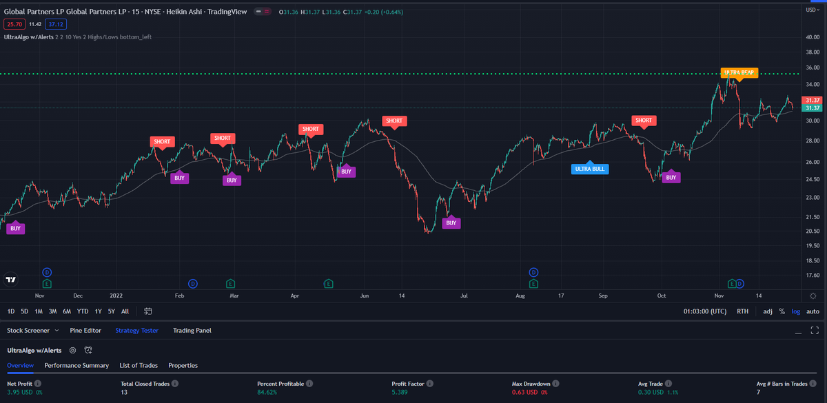Expand the Stock Screener dropdown arrow
Viewport: 827px width, 403px height.
(x=56, y=331)
